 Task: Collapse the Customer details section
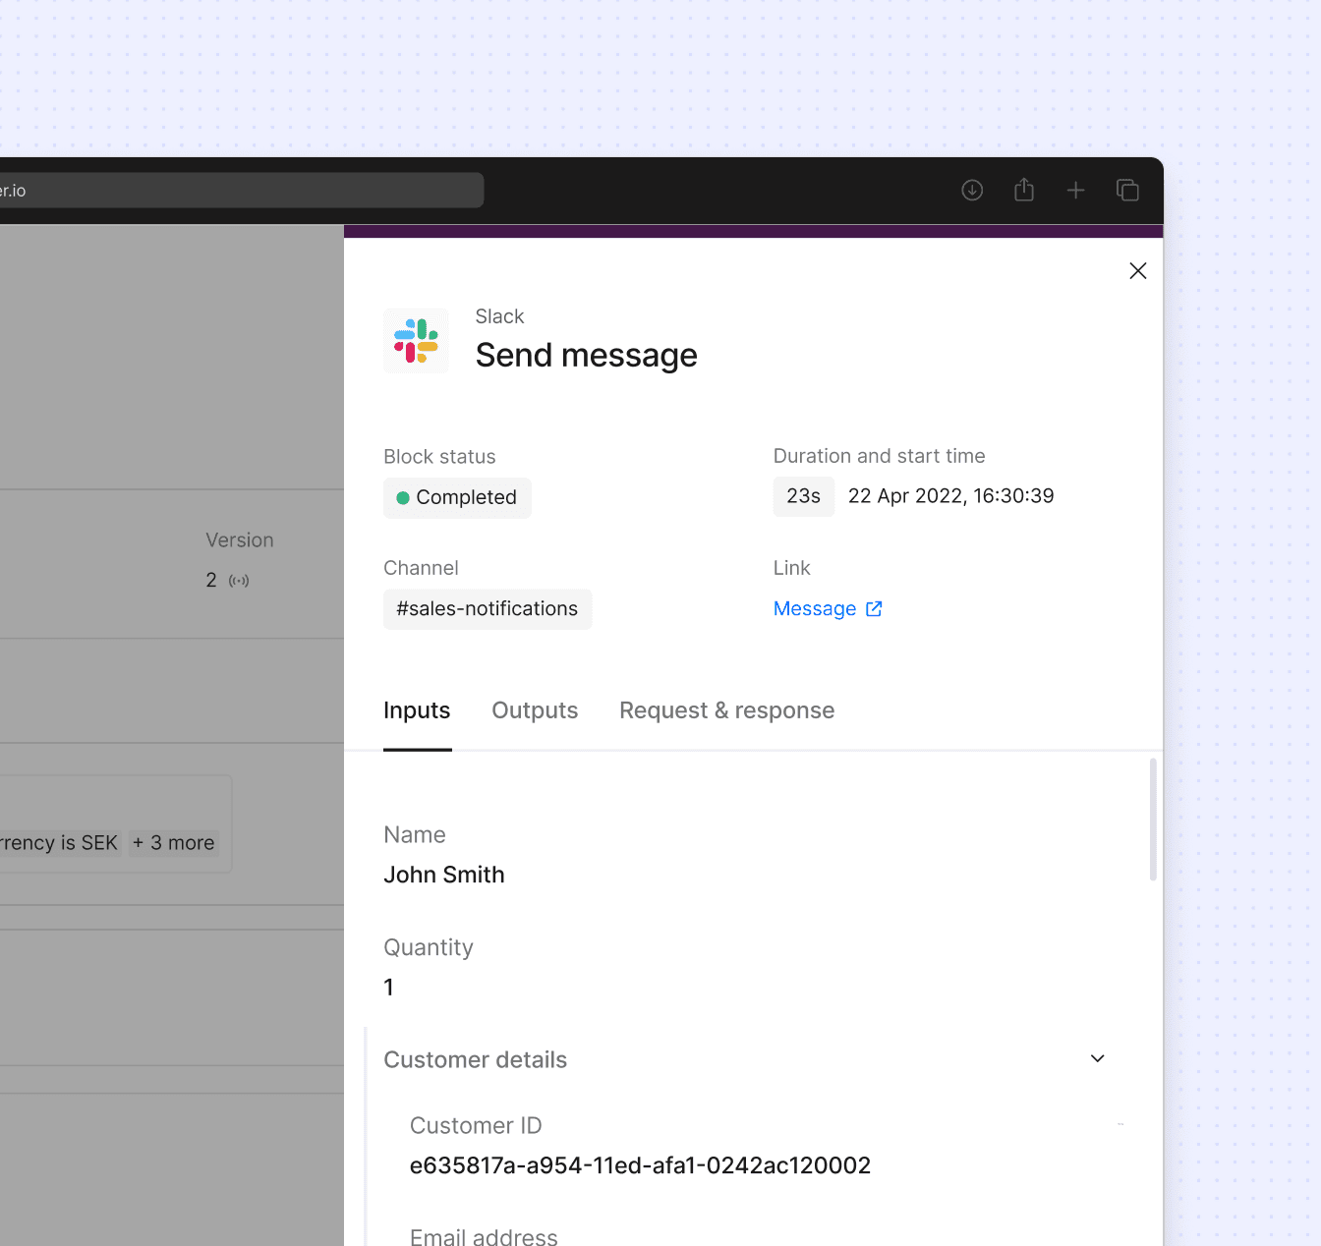[x=1098, y=1058]
